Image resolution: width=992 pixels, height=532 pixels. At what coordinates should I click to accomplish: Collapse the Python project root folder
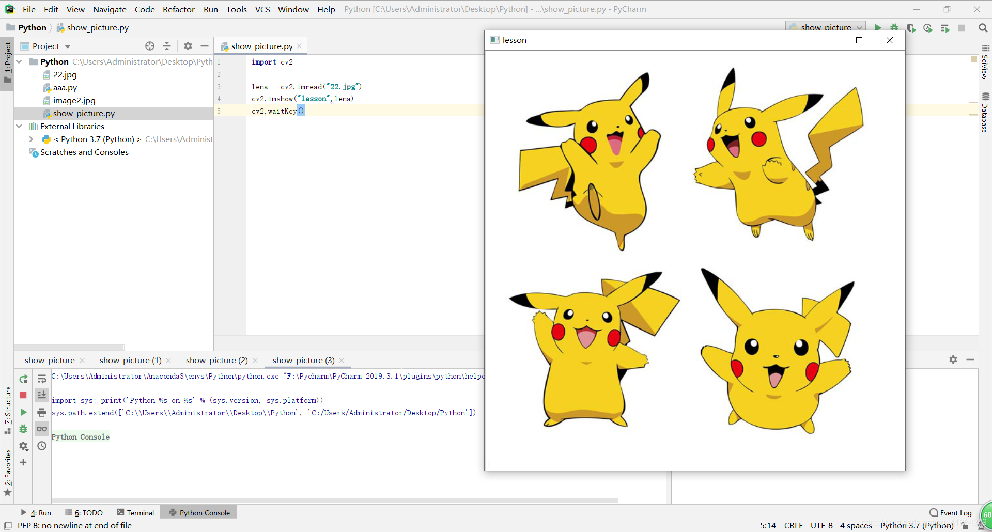[x=19, y=61]
